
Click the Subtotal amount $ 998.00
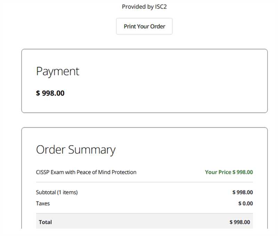click(243, 192)
